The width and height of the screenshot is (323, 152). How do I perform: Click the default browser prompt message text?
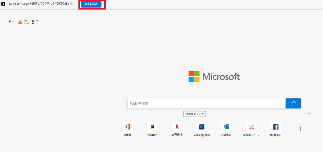click(x=41, y=4)
